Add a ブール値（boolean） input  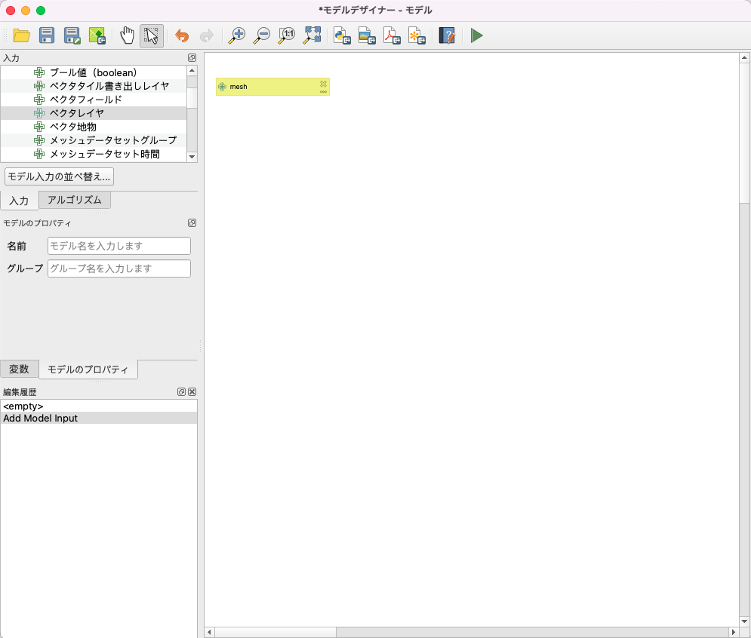94,72
